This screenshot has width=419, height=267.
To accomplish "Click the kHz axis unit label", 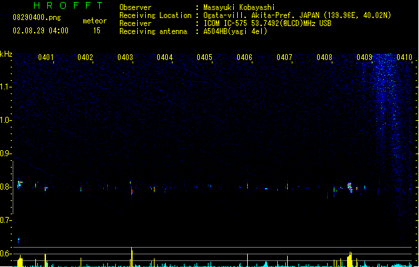I will click(6, 54).
